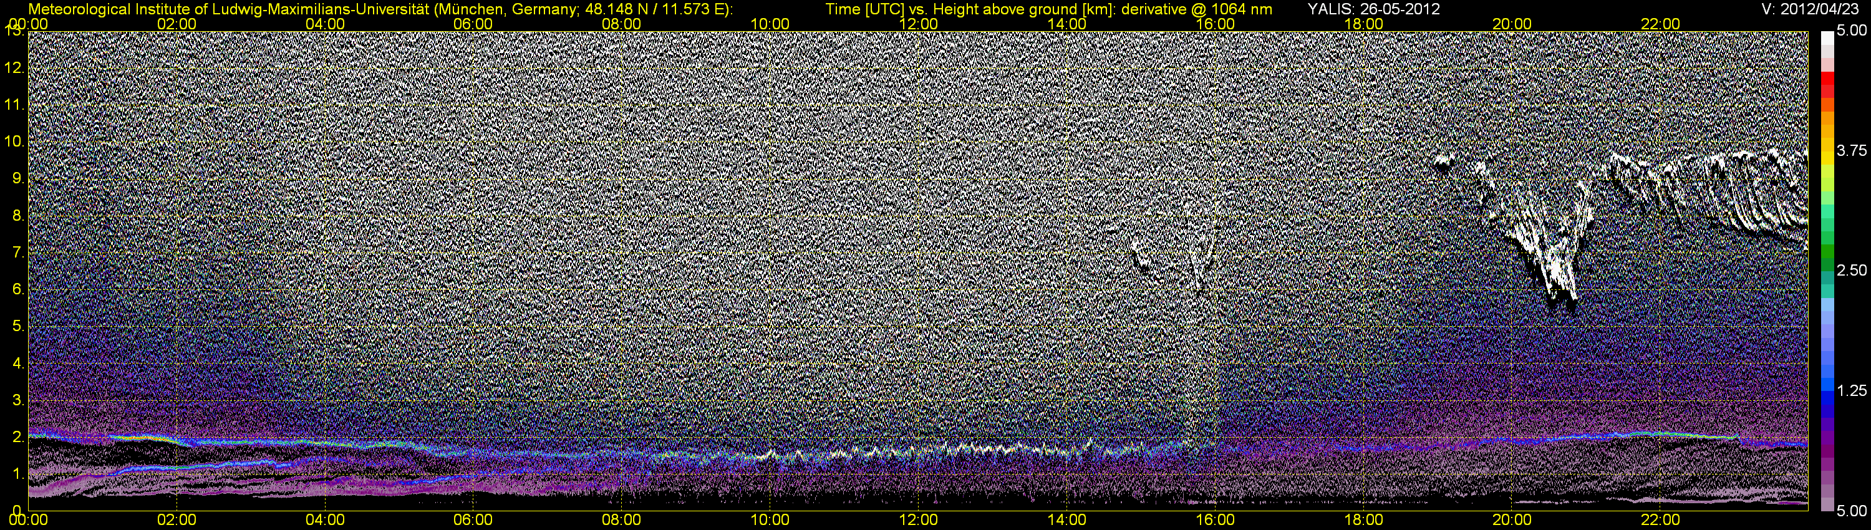The height and width of the screenshot is (530, 1871).
Task: Click the 02:00 label on the upper time axis
Action: pos(176,24)
